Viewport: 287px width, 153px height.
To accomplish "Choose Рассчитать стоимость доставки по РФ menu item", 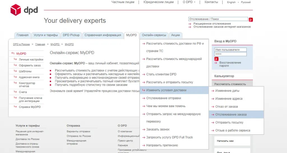I will pos(174,47).
